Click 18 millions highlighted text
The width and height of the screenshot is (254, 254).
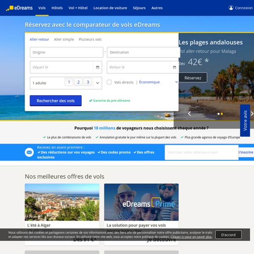(105, 128)
